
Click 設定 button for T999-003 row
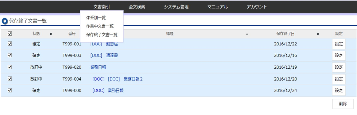[339, 56]
